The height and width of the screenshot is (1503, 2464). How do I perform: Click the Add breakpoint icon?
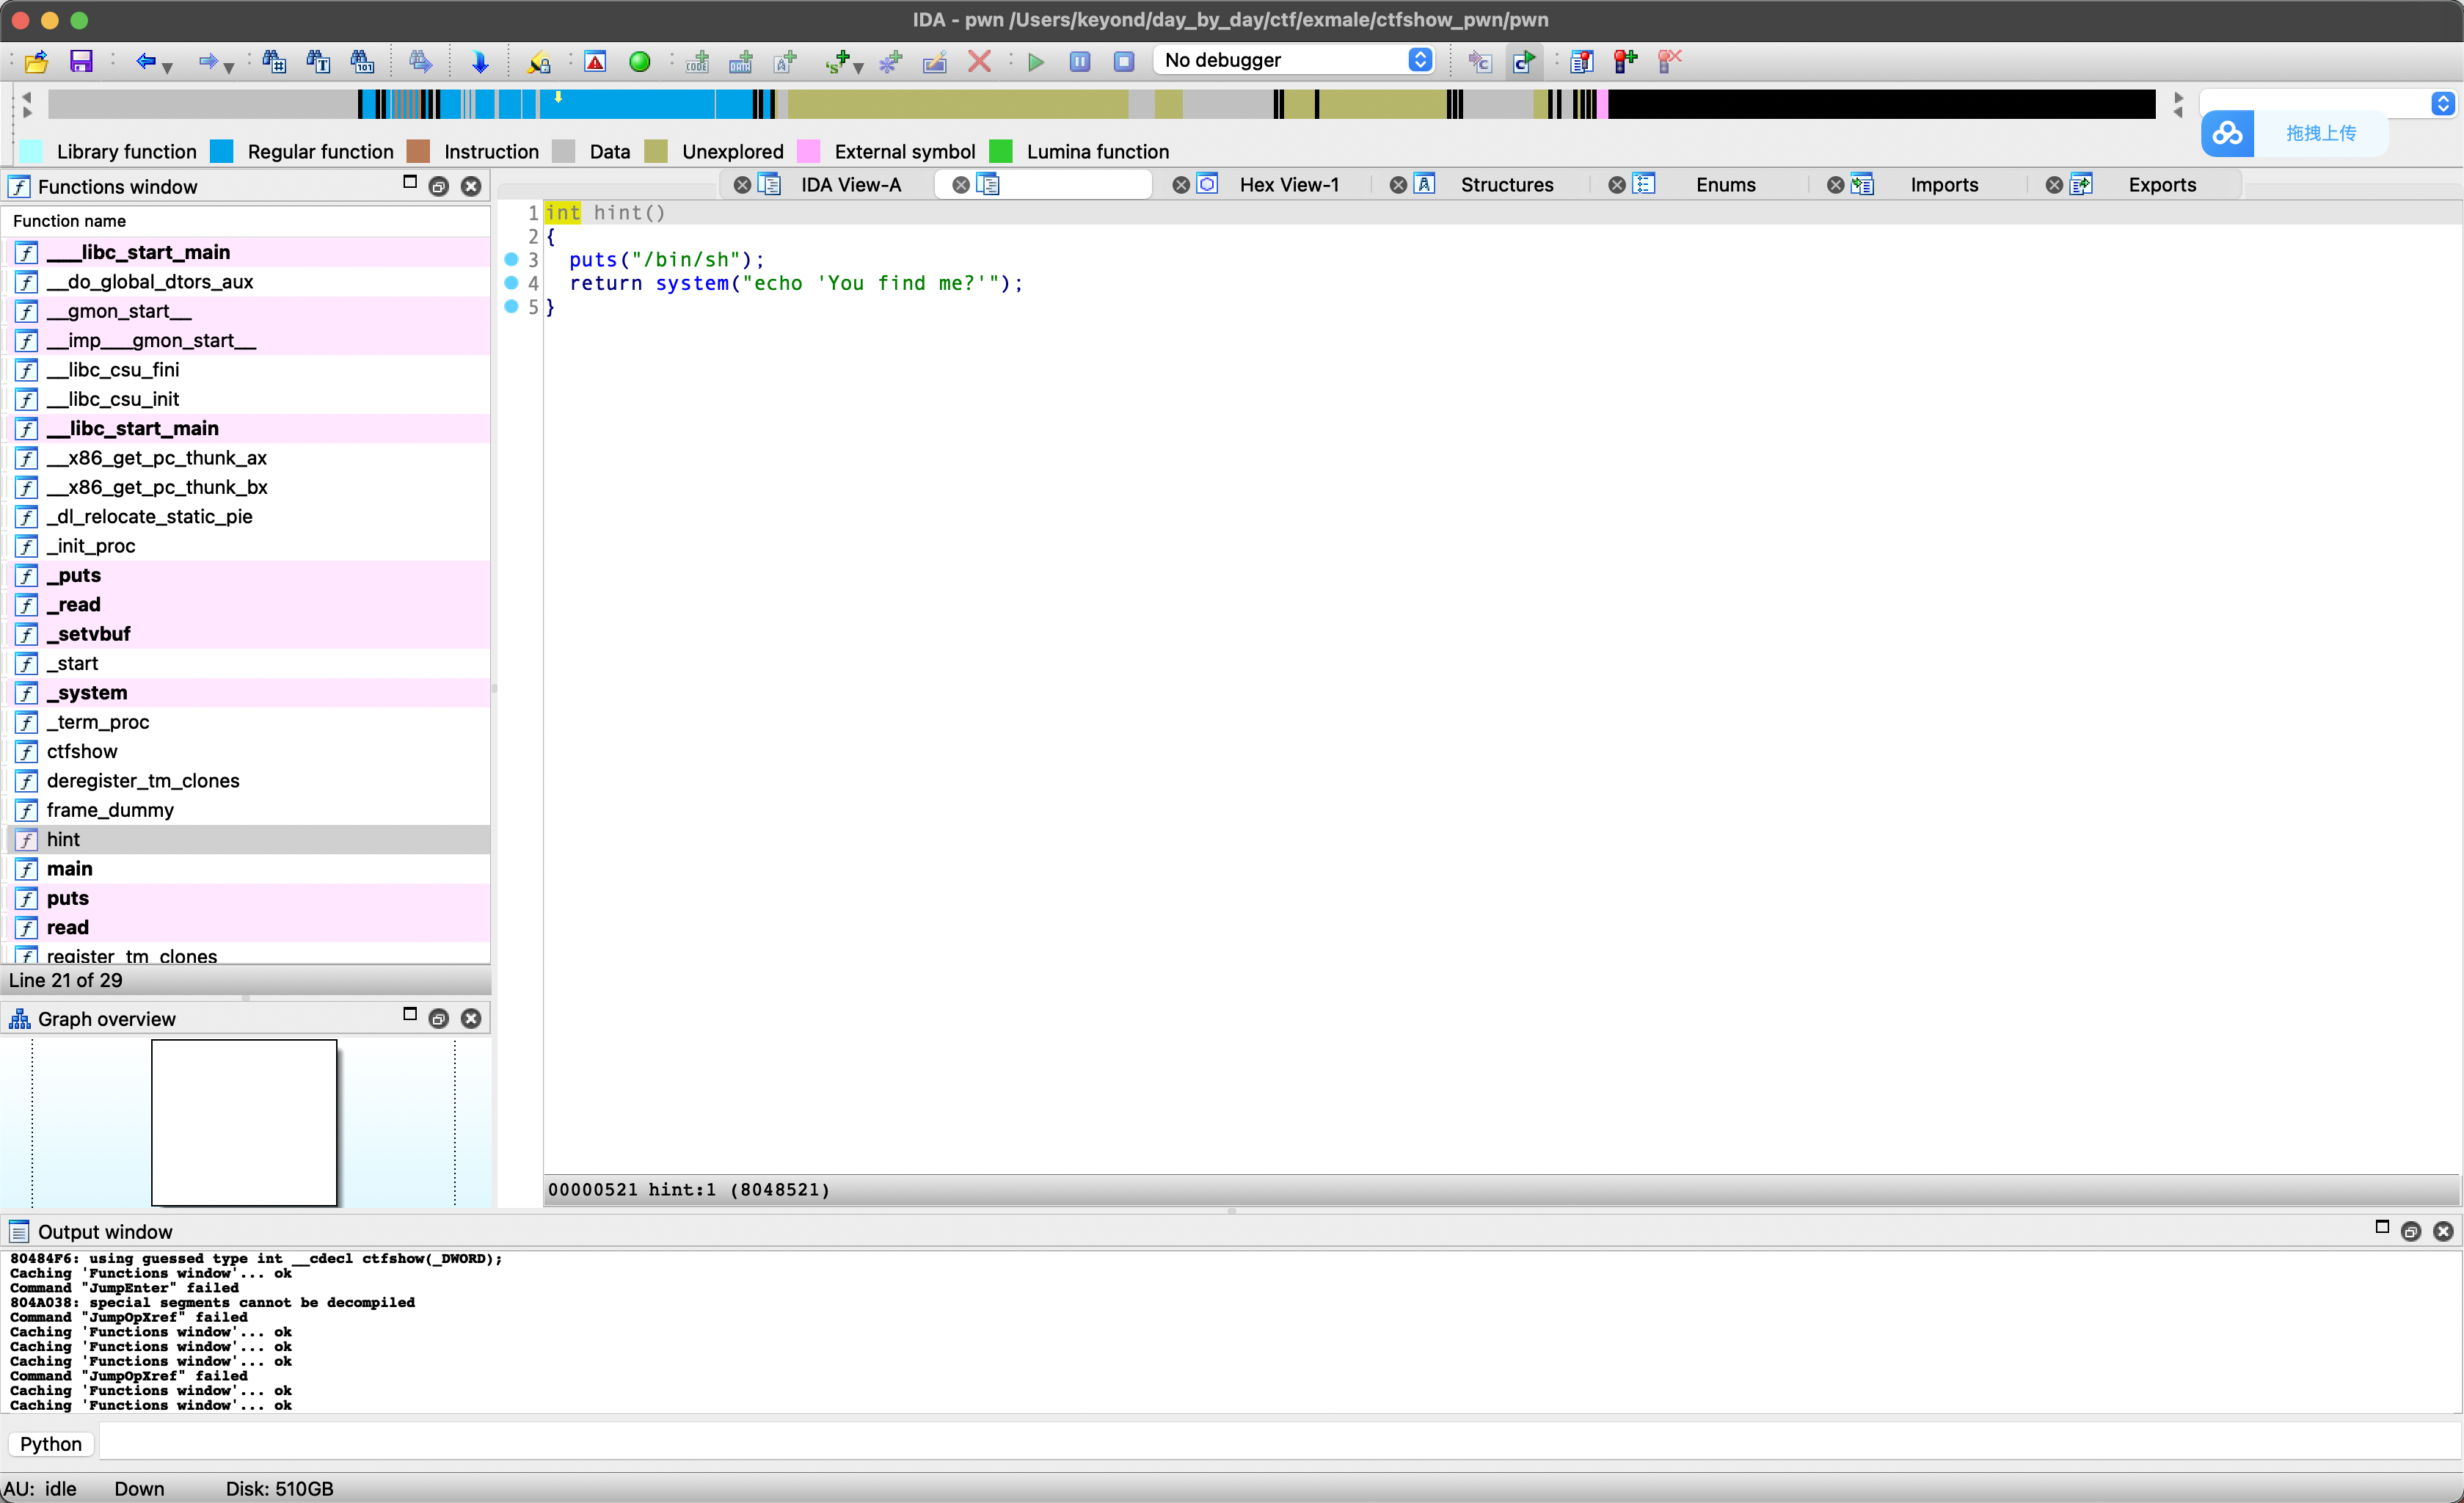[x=1625, y=62]
